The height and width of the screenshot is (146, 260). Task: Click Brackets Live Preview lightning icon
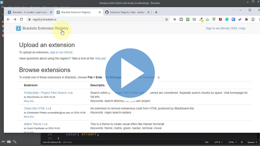pos(3,142)
